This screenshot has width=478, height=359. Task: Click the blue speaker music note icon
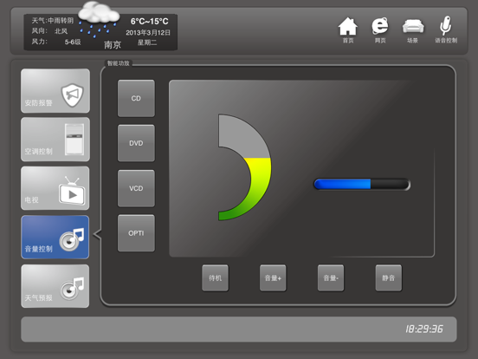(72, 239)
